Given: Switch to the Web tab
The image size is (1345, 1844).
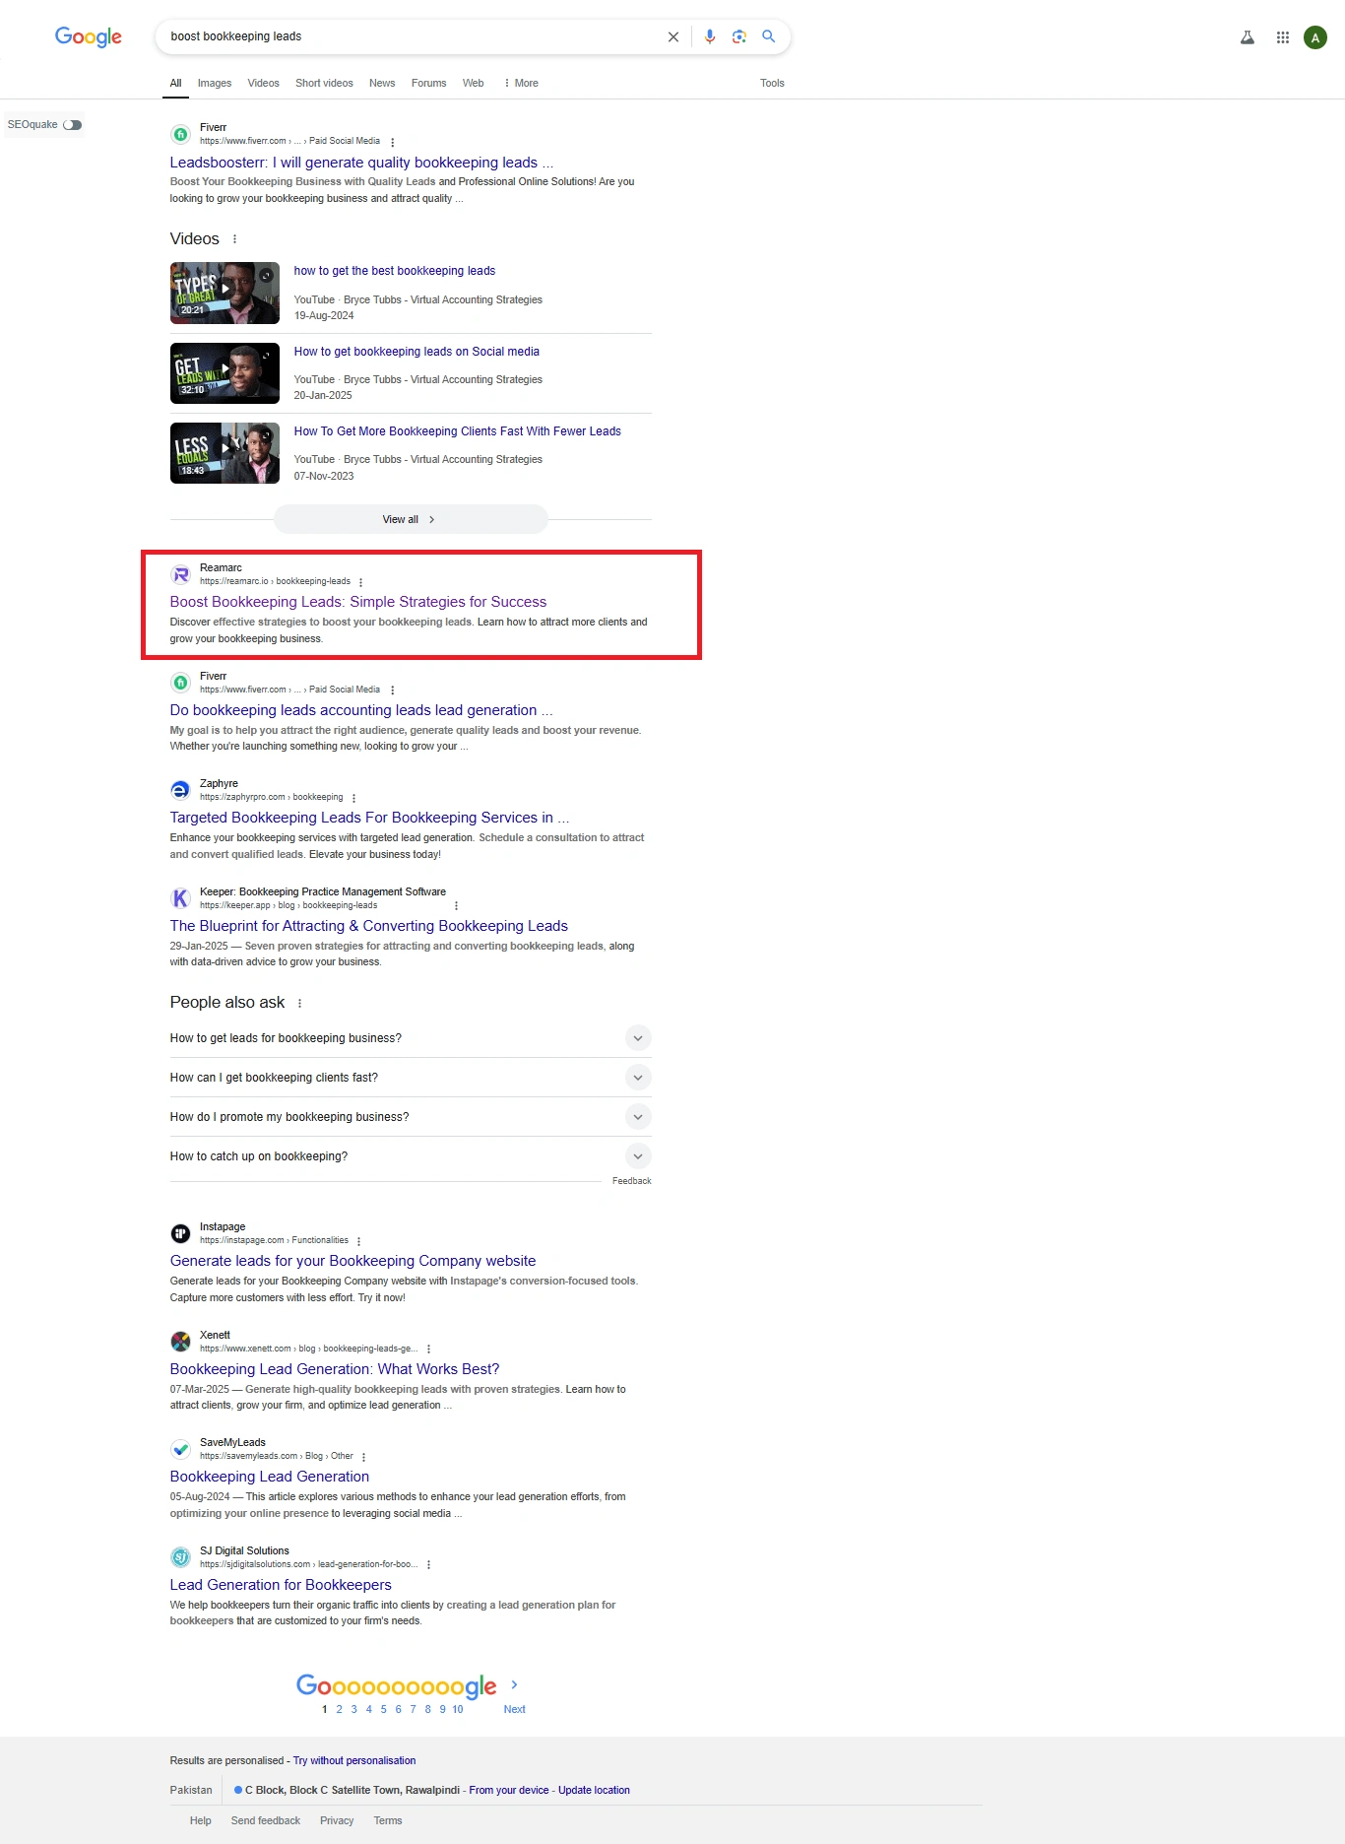Looking at the screenshot, I should point(474,84).
